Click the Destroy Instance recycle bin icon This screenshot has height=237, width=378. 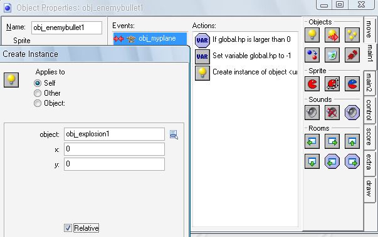[332, 55]
